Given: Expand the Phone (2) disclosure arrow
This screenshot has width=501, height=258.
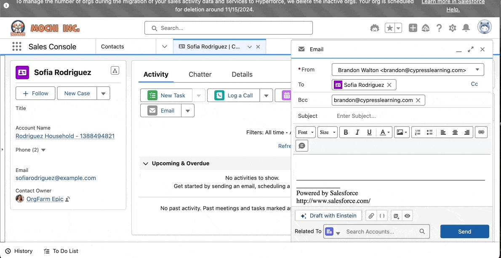Looking at the screenshot, I should [43, 150].
